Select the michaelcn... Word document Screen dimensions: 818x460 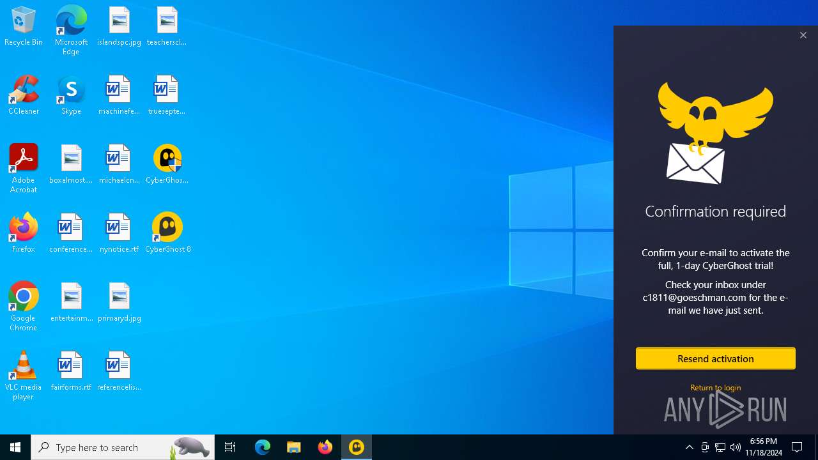pos(120,164)
